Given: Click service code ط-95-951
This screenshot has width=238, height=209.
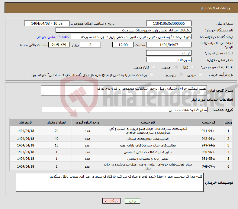Looking at the screenshot, I should 208,159.
